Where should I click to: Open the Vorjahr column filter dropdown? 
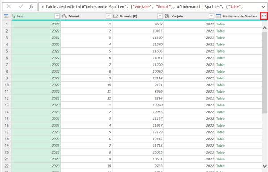click(x=211, y=16)
